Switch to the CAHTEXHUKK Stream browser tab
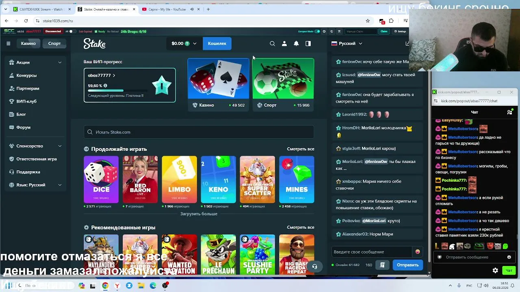The width and height of the screenshot is (520, 292). pos(42,9)
